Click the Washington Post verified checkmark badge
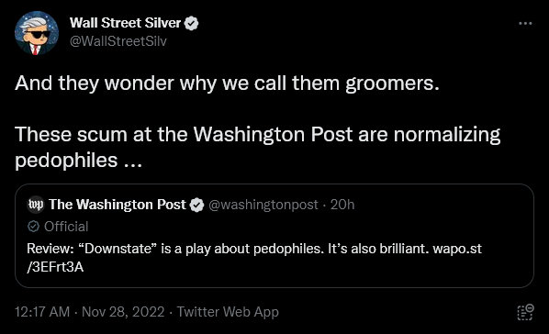The height and width of the screenshot is (334, 549). 196,205
